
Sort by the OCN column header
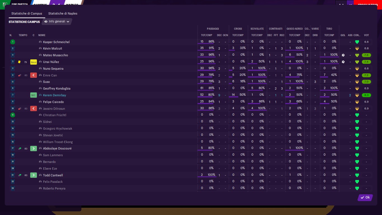coord(225,35)
